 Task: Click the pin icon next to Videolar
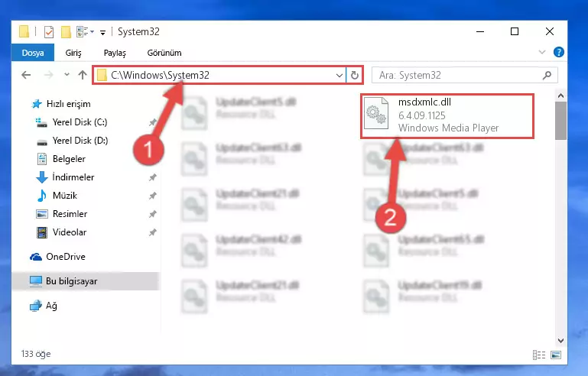153,232
